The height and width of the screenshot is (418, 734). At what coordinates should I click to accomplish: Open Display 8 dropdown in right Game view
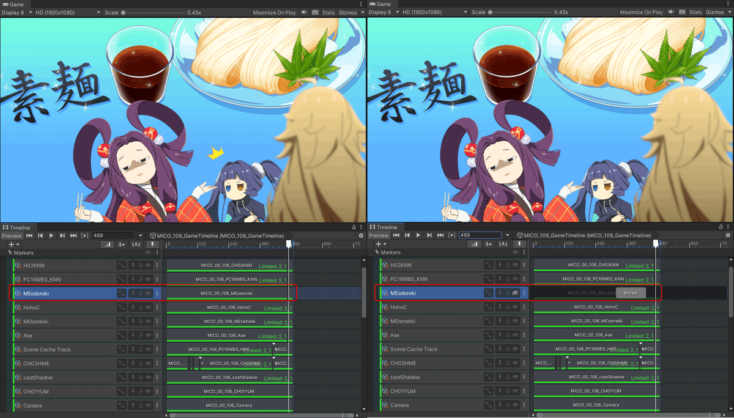coord(384,12)
